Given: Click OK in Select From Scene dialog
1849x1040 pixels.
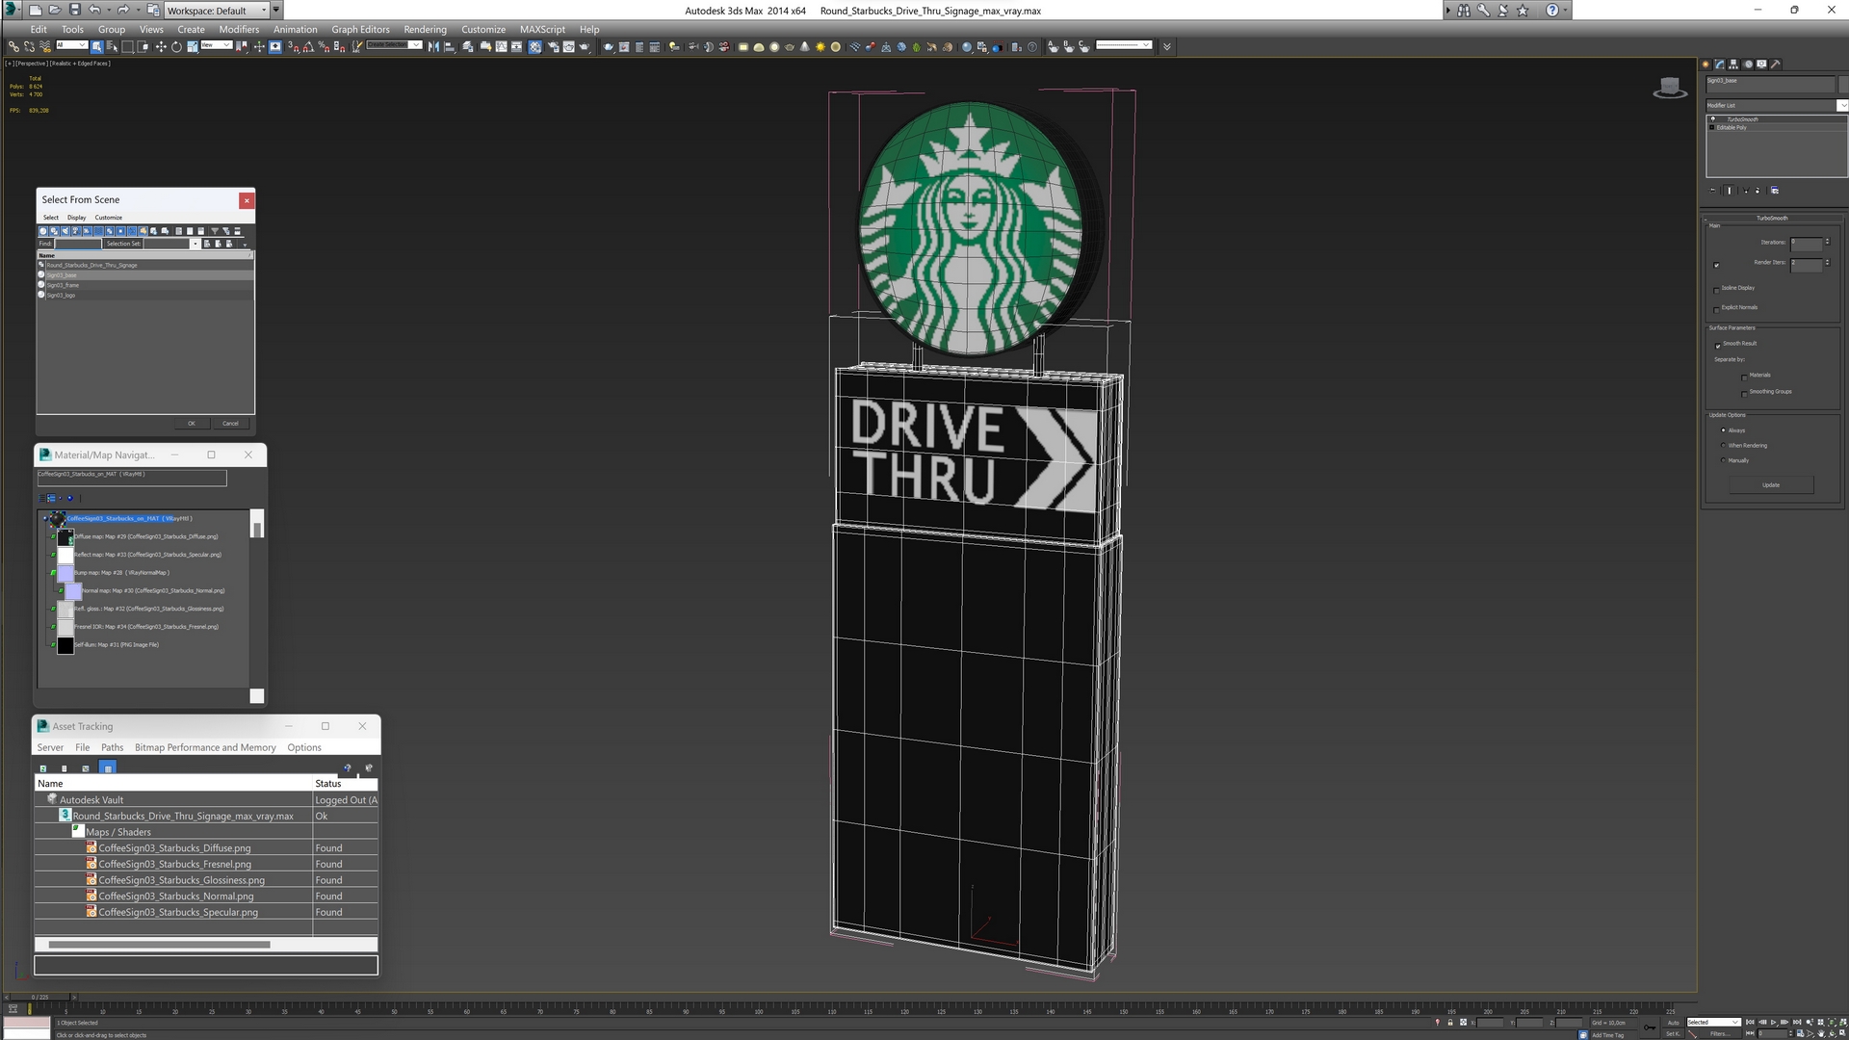Looking at the screenshot, I should point(191,423).
